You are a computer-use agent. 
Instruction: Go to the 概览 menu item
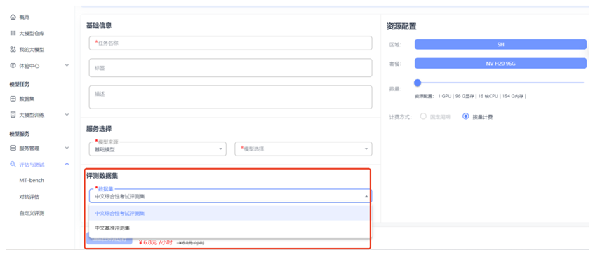(x=25, y=18)
